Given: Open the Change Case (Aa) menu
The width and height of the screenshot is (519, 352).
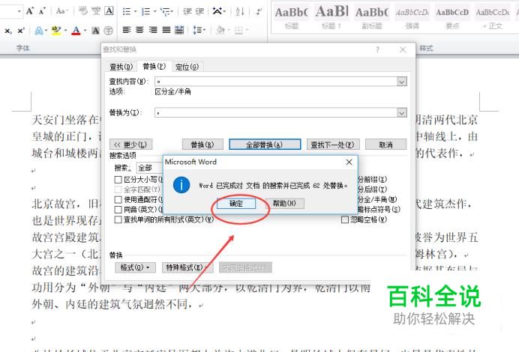Looking at the screenshot, I should 61,11.
